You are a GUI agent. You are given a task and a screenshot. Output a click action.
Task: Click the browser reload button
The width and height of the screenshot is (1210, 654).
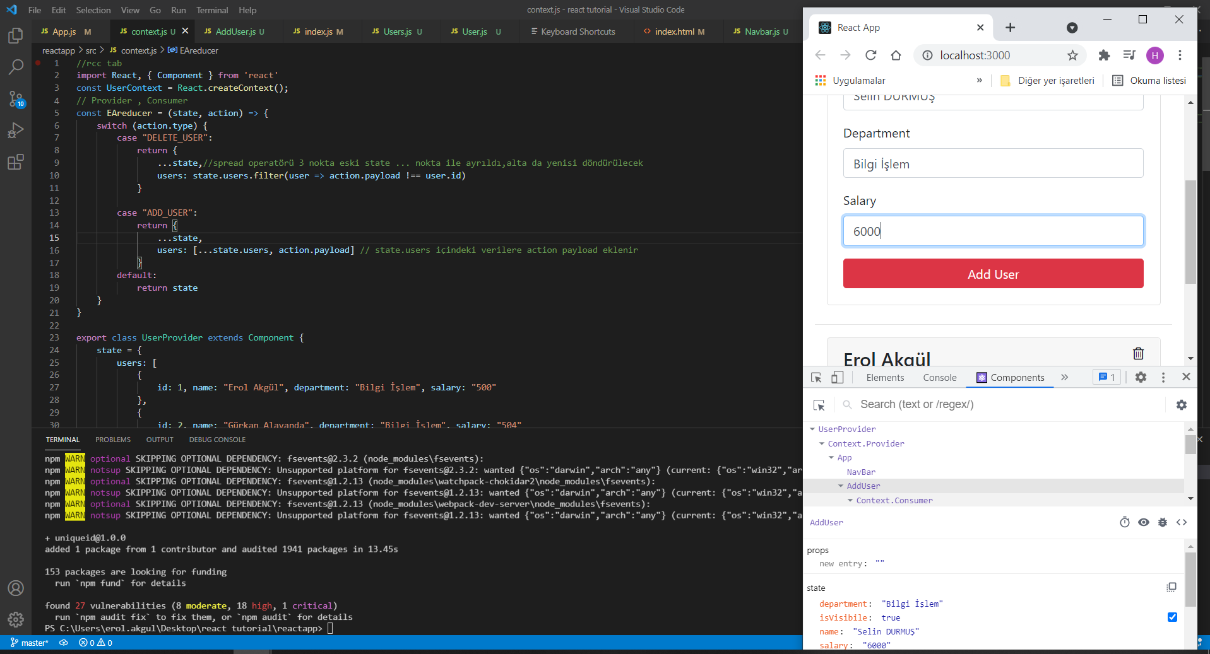coord(870,55)
